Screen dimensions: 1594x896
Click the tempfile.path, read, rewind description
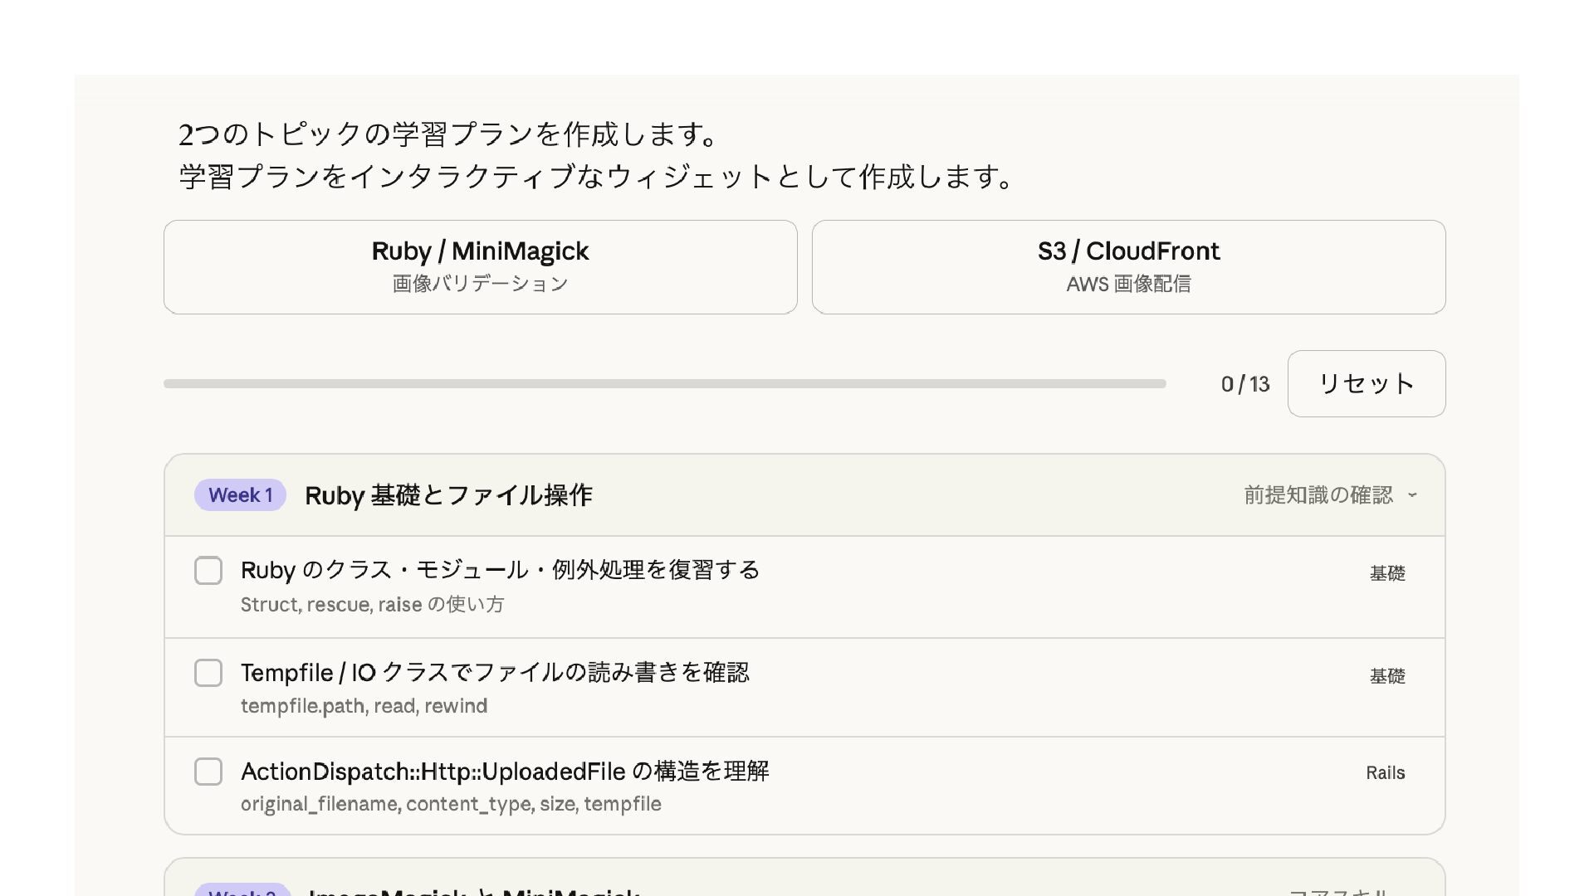click(364, 706)
